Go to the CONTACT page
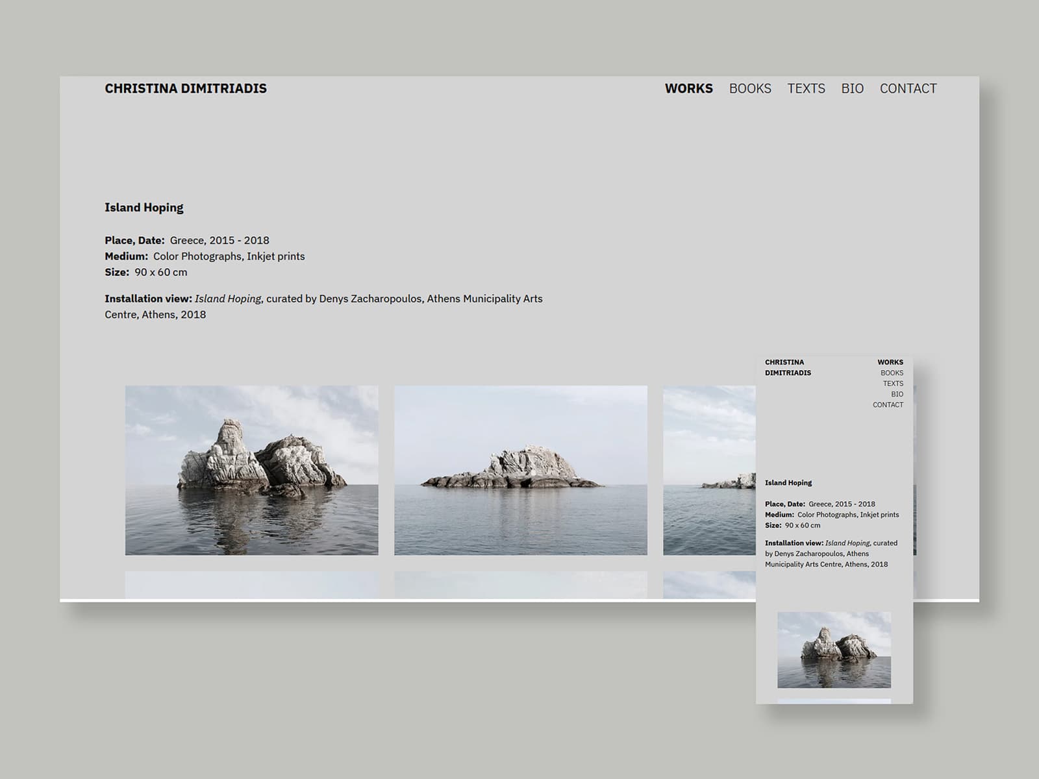Image resolution: width=1039 pixels, height=779 pixels. click(x=908, y=88)
